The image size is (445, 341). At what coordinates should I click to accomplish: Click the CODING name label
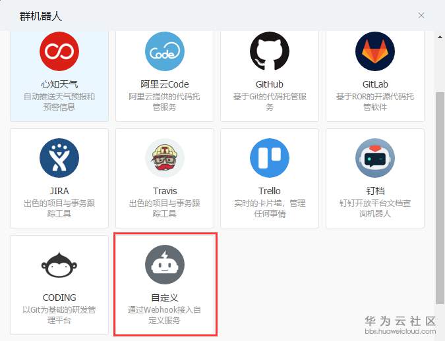[59, 298]
